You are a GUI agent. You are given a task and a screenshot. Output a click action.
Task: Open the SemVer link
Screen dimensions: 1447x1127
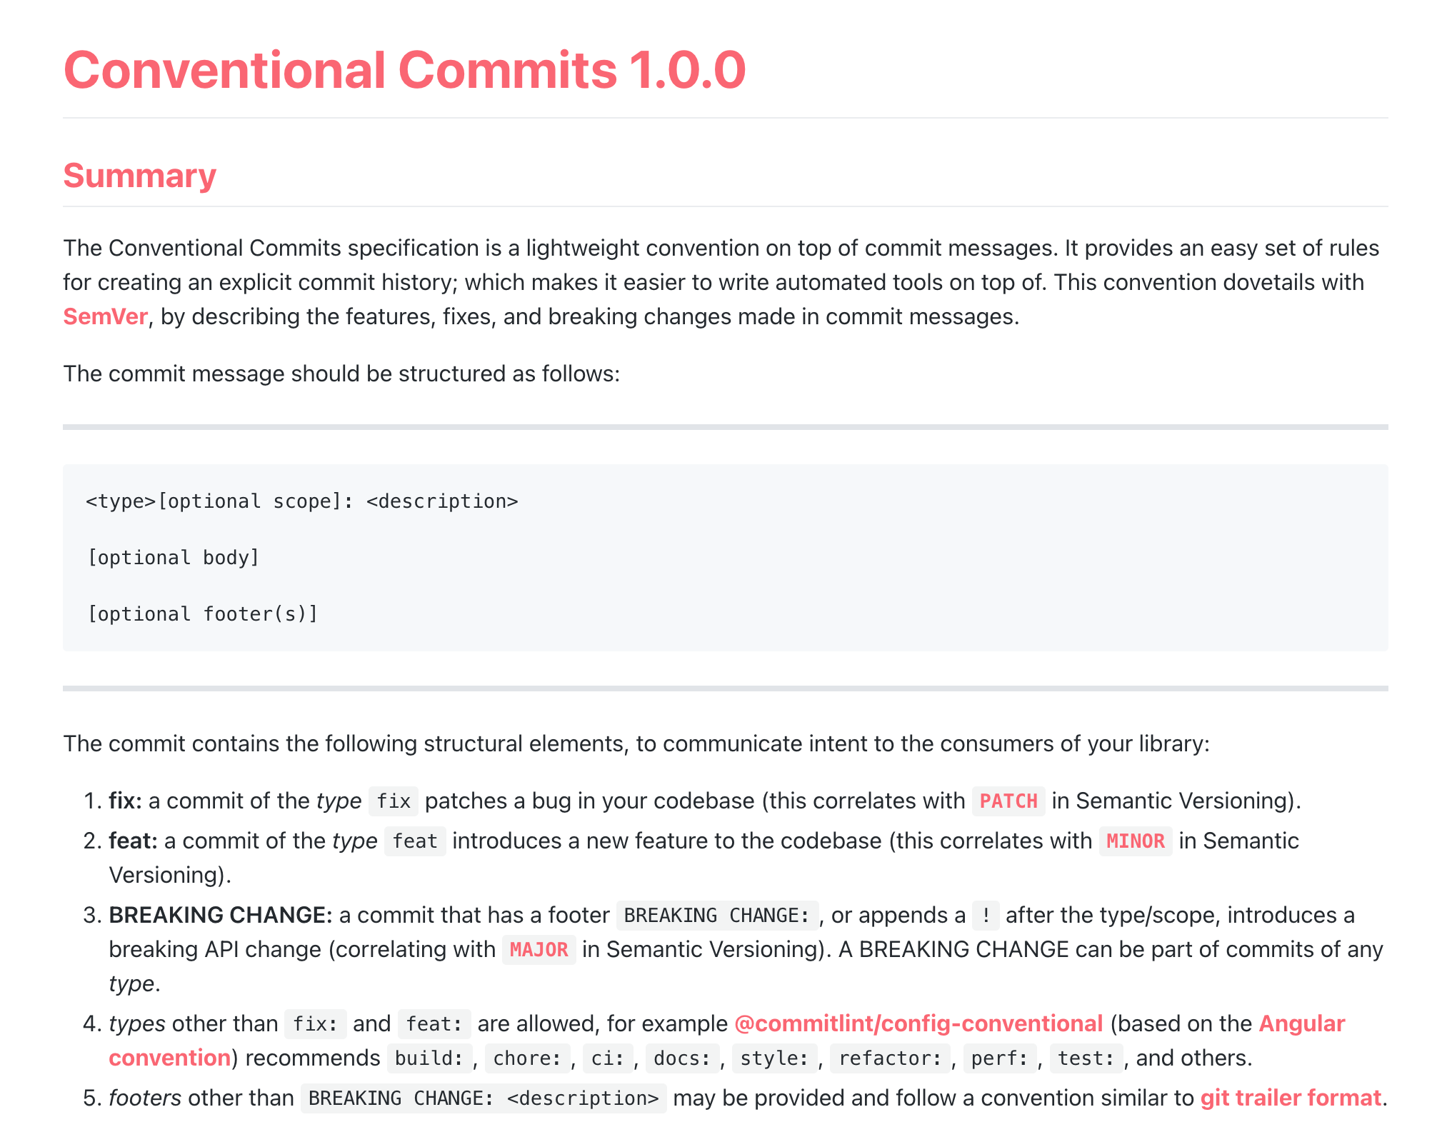click(x=104, y=316)
